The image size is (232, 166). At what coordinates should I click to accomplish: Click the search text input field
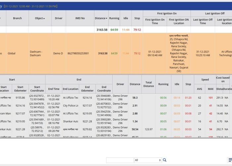pyautogui.click(x=120, y=160)
